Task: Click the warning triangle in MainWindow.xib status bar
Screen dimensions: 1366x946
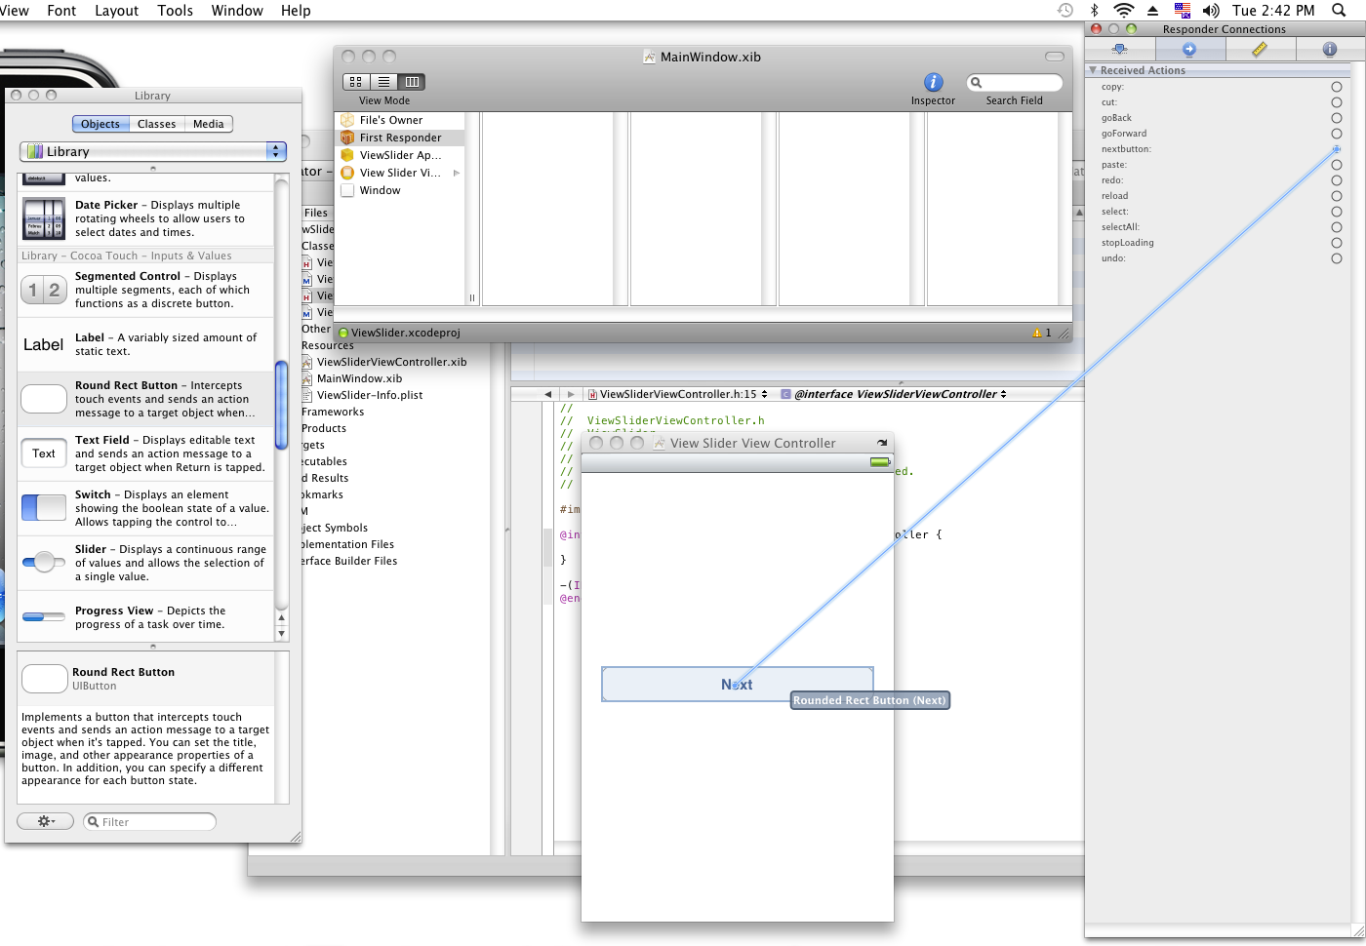Action: coord(1037,333)
